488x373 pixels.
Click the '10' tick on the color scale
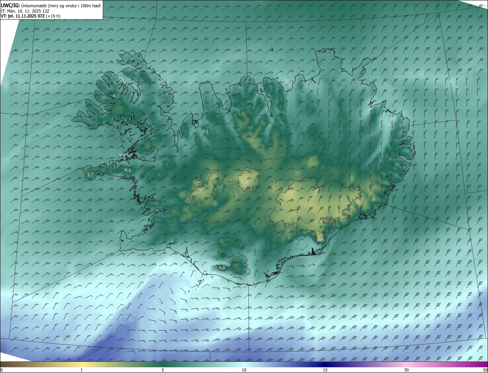(x=244, y=370)
